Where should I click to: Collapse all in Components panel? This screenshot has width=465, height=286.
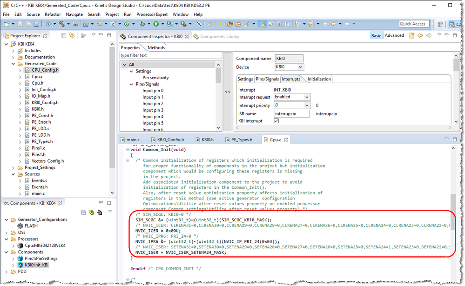(84, 213)
